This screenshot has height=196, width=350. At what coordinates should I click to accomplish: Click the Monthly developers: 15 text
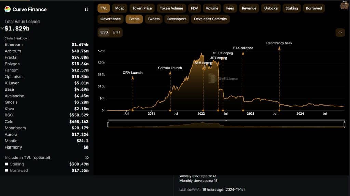tap(199, 181)
